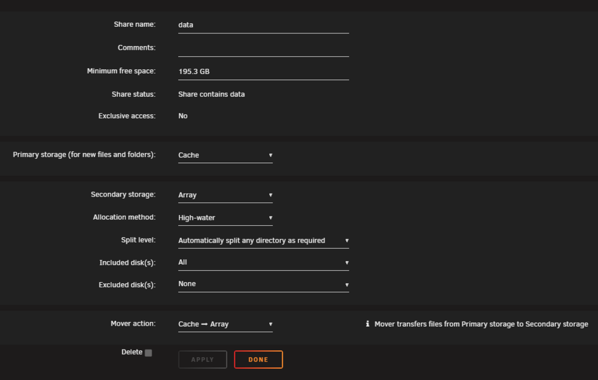Expand the Included disk(s) selector
Image resolution: width=598 pixels, height=380 pixels.
tap(263, 262)
